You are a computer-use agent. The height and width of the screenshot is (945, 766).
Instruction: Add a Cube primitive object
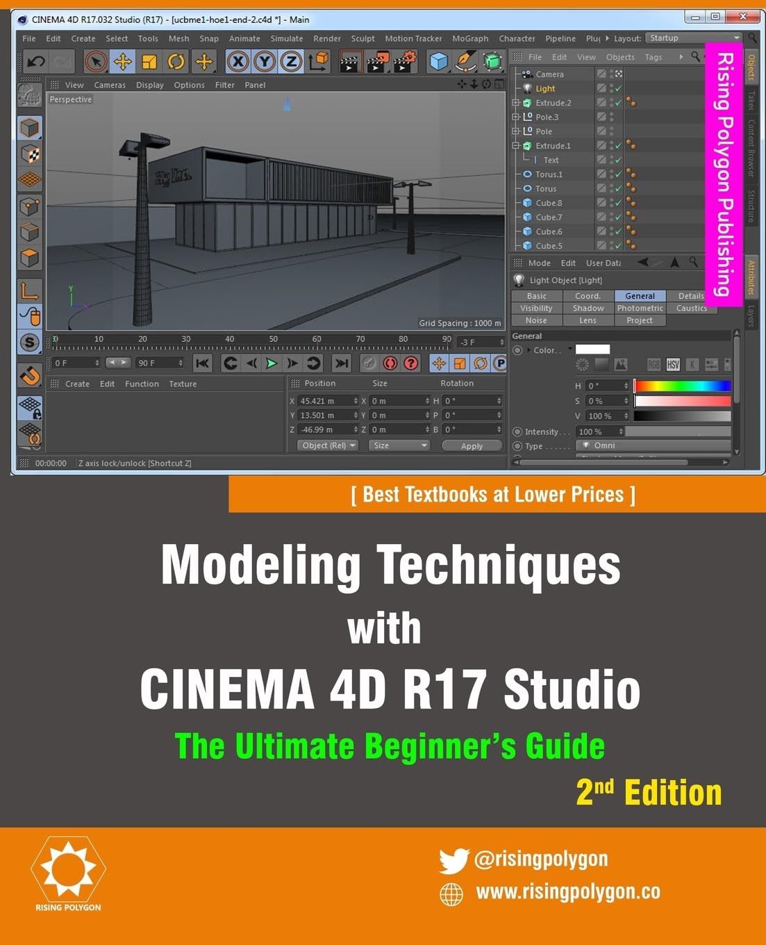click(x=438, y=62)
